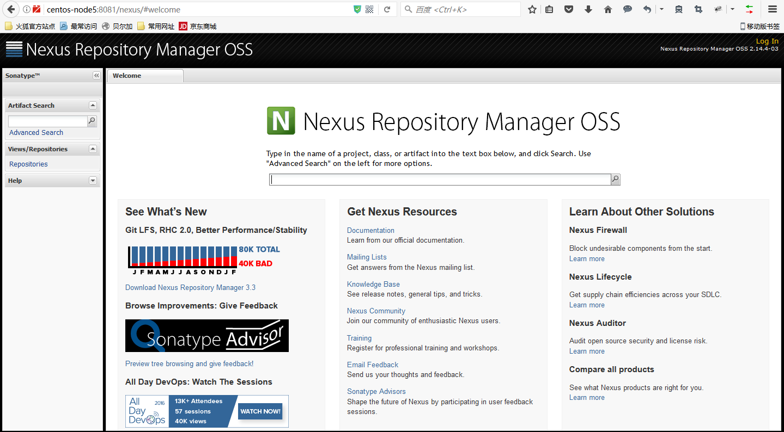Open Advanced Search link
784x432 pixels.
pos(36,132)
